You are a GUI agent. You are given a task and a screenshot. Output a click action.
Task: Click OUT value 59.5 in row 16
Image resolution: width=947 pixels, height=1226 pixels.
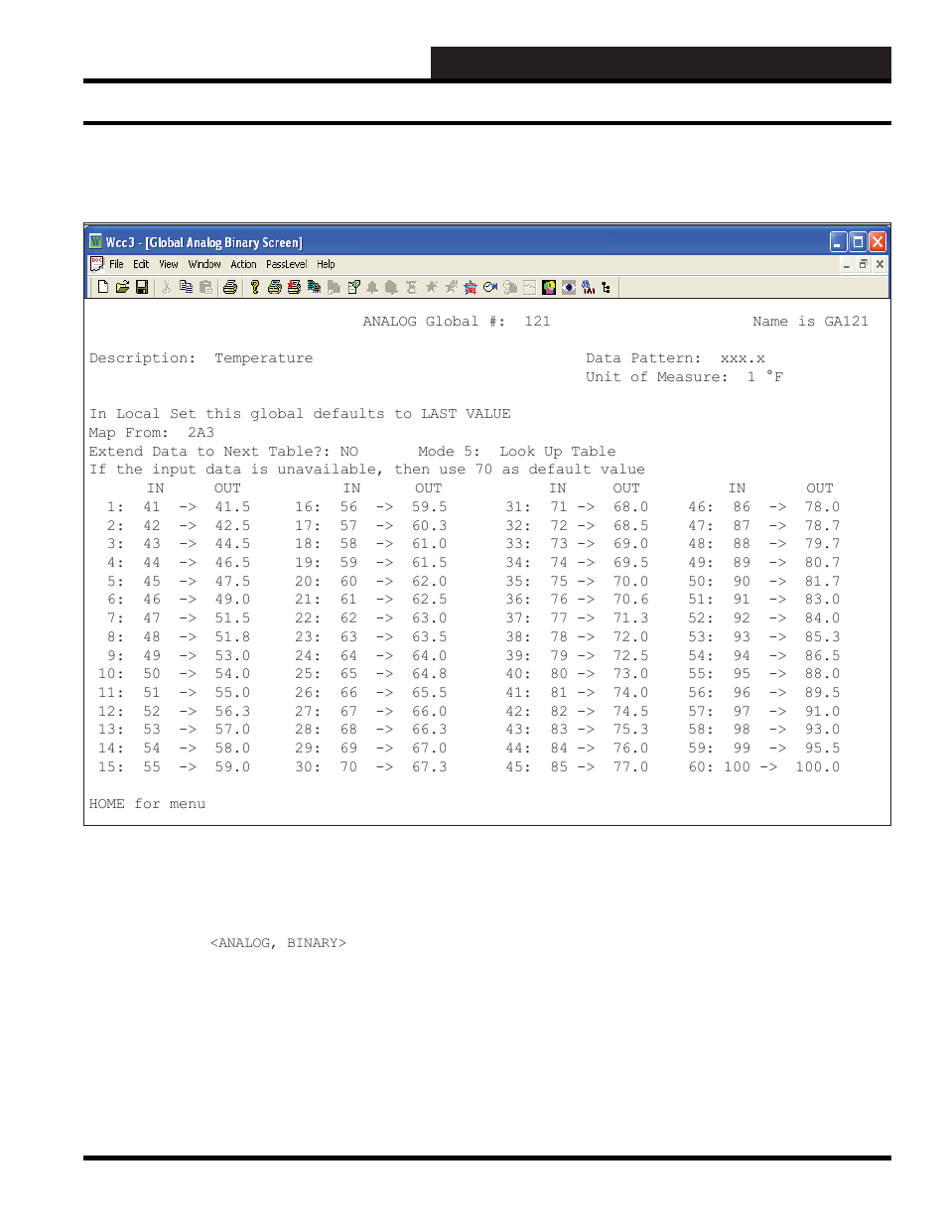(x=429, y=507)
